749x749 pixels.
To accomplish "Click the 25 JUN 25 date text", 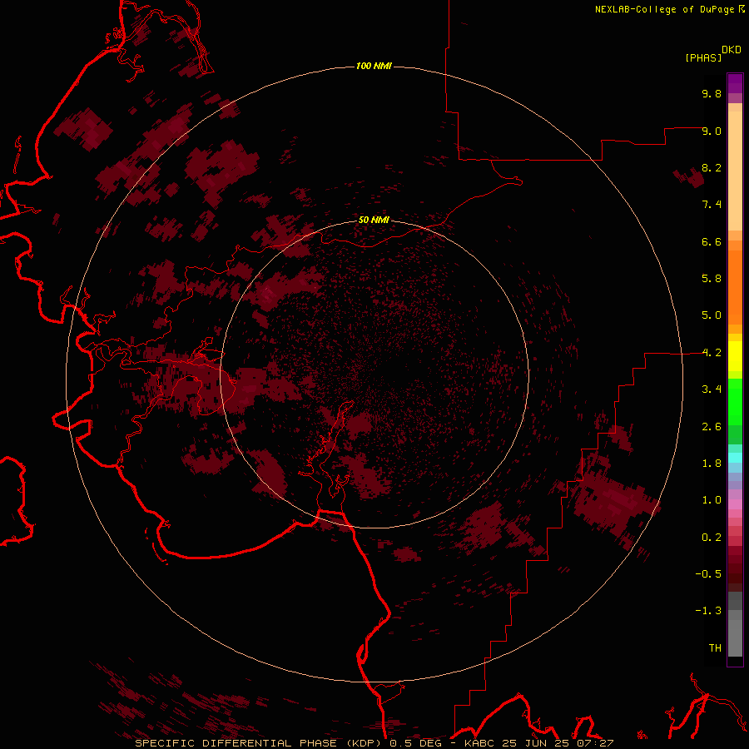I will [535, 743].
